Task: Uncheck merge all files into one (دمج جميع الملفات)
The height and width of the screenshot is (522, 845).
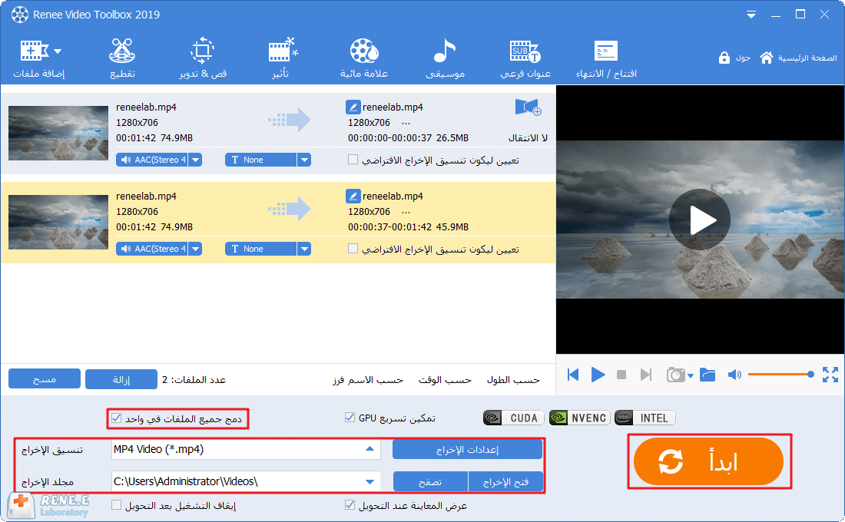Action: pos(117,418)
